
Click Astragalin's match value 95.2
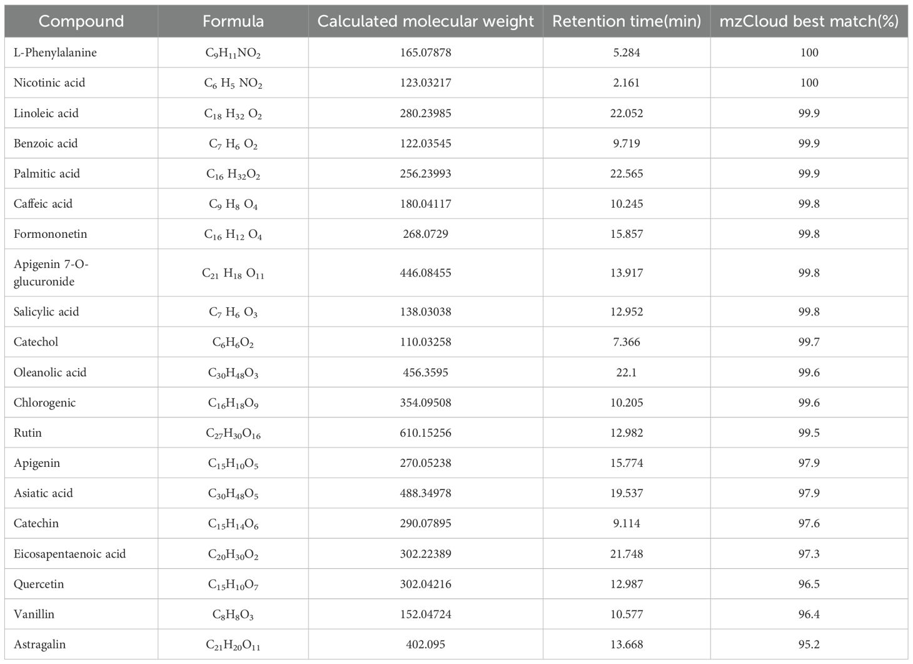809,645
